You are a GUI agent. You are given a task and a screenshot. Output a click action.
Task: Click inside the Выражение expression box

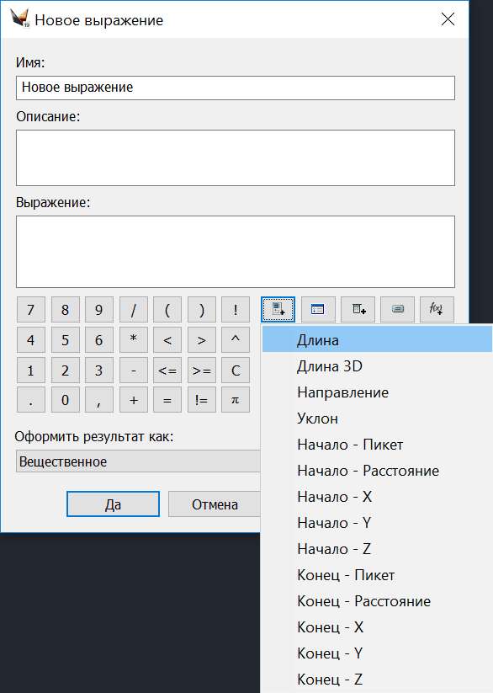[236, 252]
